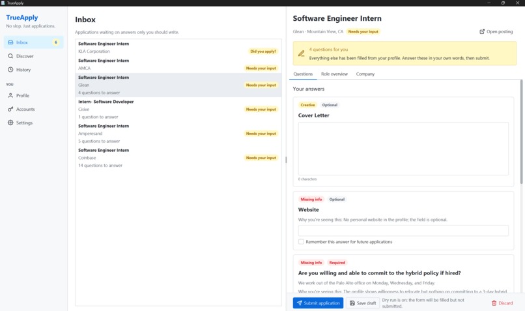Click the Discard button text
This screenshot has height=311, width=525.
[505, 303]
